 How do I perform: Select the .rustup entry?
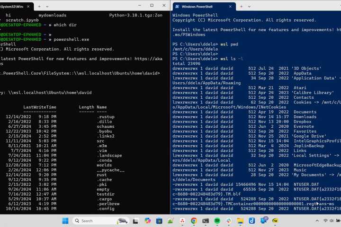[106, 117]
